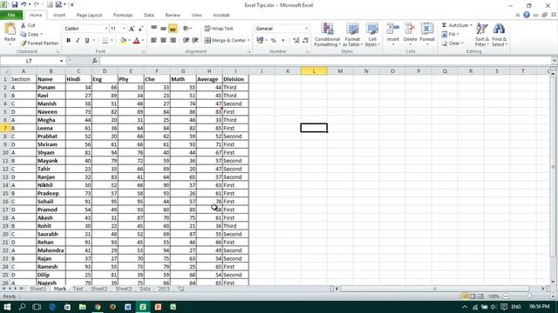
Task: Increase font size with the large A icon
Action: (132, 29)
